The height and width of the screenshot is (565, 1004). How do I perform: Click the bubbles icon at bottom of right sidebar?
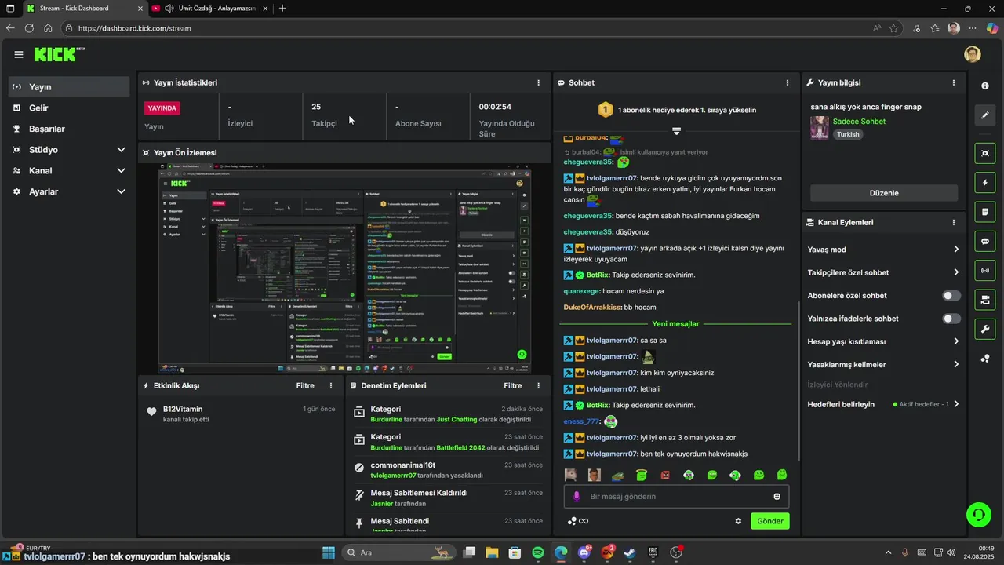point(985,359)
